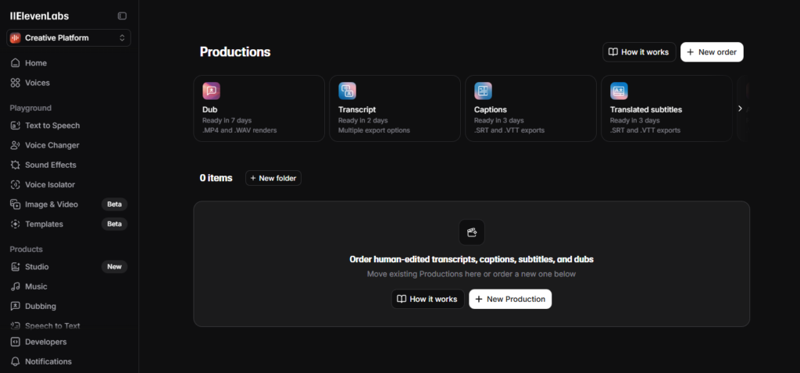Open the Creative Platform workspace dropdown

coord(69,37)
